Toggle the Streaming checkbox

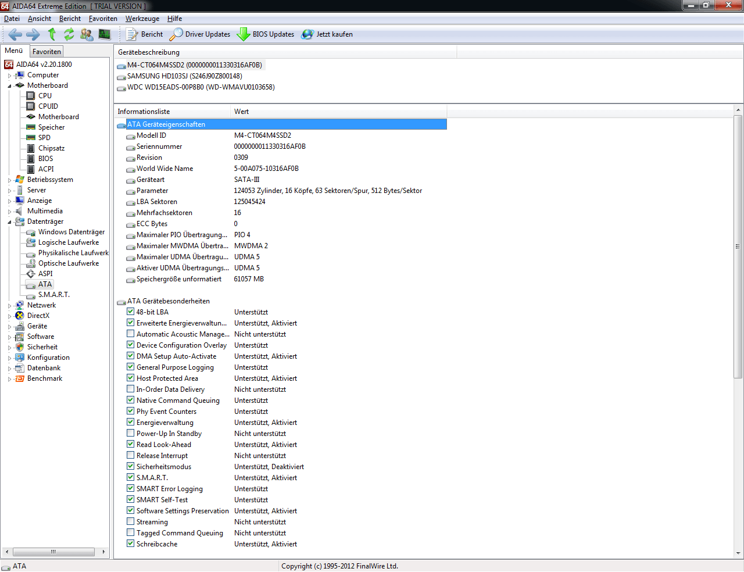tap(131, 521)
